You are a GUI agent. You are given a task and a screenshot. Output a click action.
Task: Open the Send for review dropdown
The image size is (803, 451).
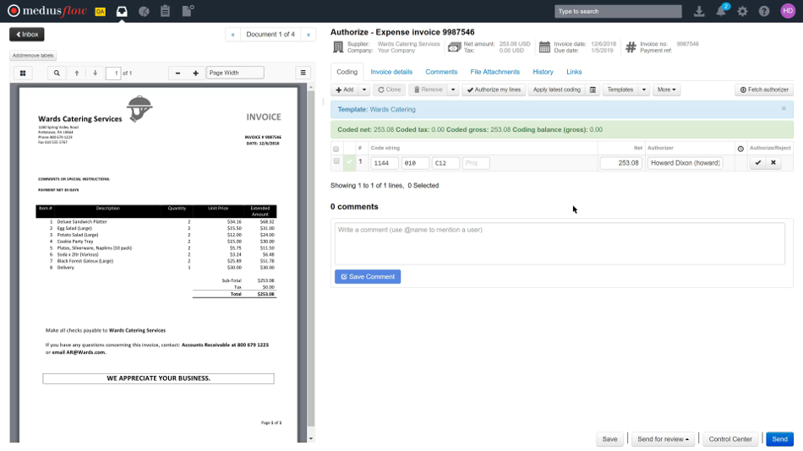click(x=663, y=439)
